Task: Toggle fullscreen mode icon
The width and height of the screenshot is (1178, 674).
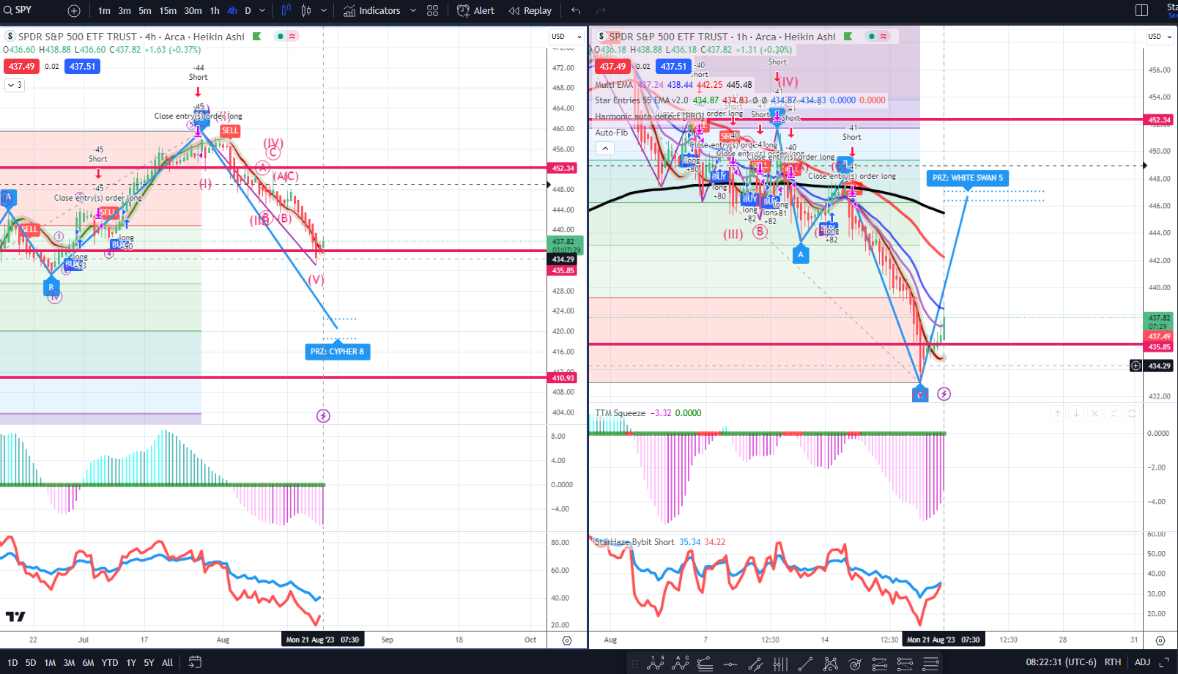Action: 1164,662
